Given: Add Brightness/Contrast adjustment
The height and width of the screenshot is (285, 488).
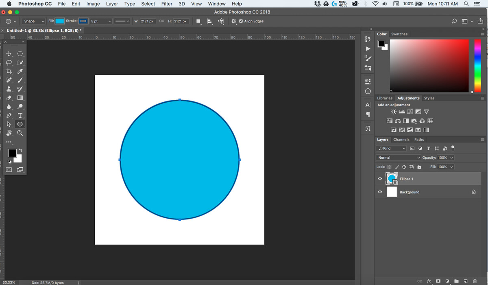Looking at the screenshot, I should click(x=393, y=112).
